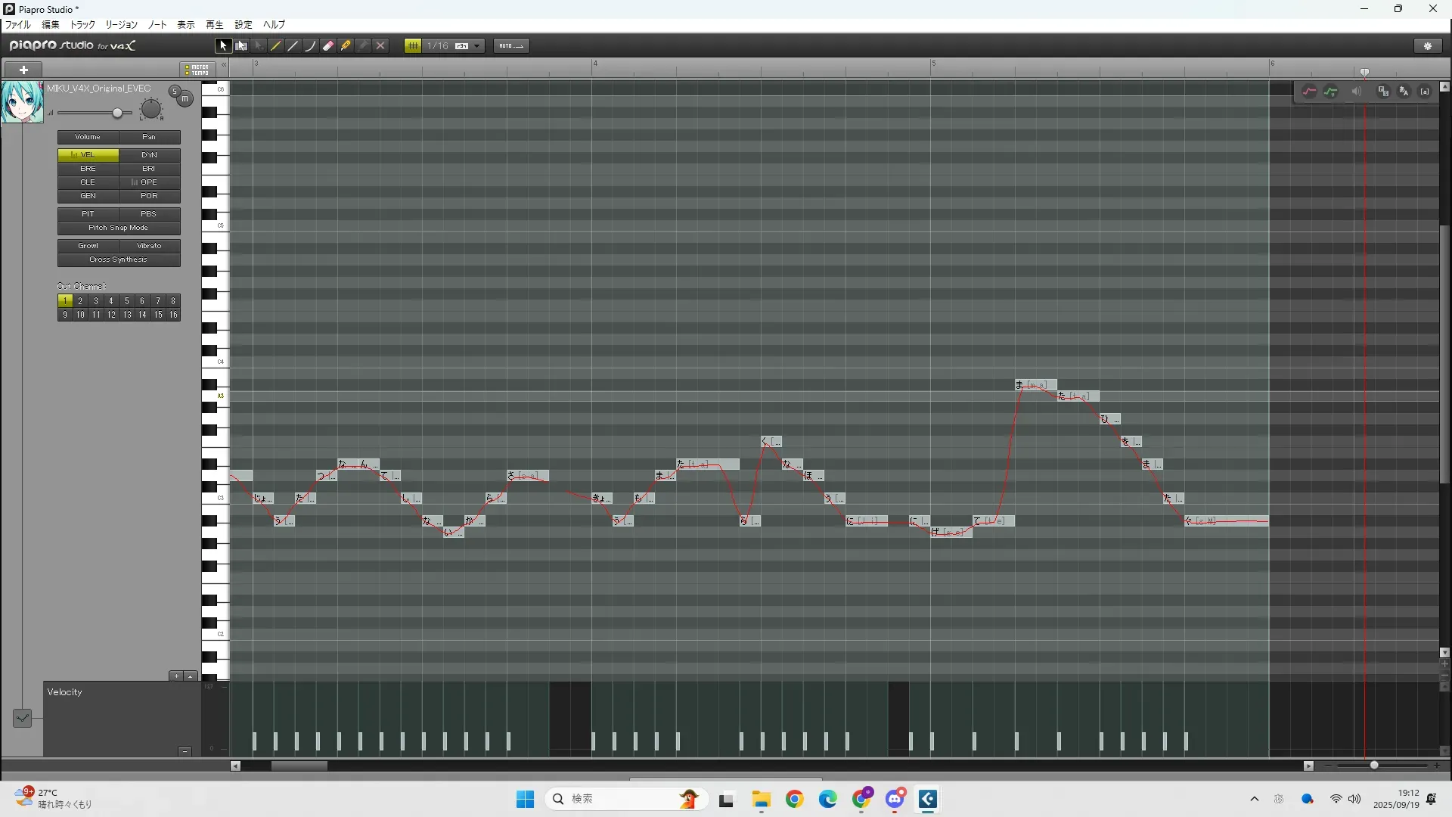This screenshot has width=1452, height=817.
Task: Solo the MIKU track with S button
Action: coord(175,92)
